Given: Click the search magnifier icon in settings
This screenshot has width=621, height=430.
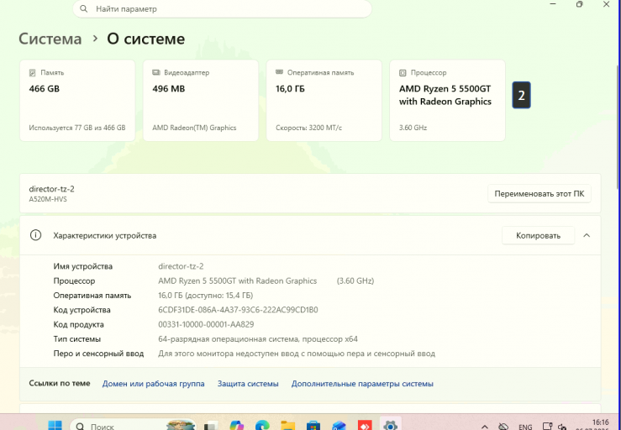Looking at the screenshot, I should click(83, 8).
